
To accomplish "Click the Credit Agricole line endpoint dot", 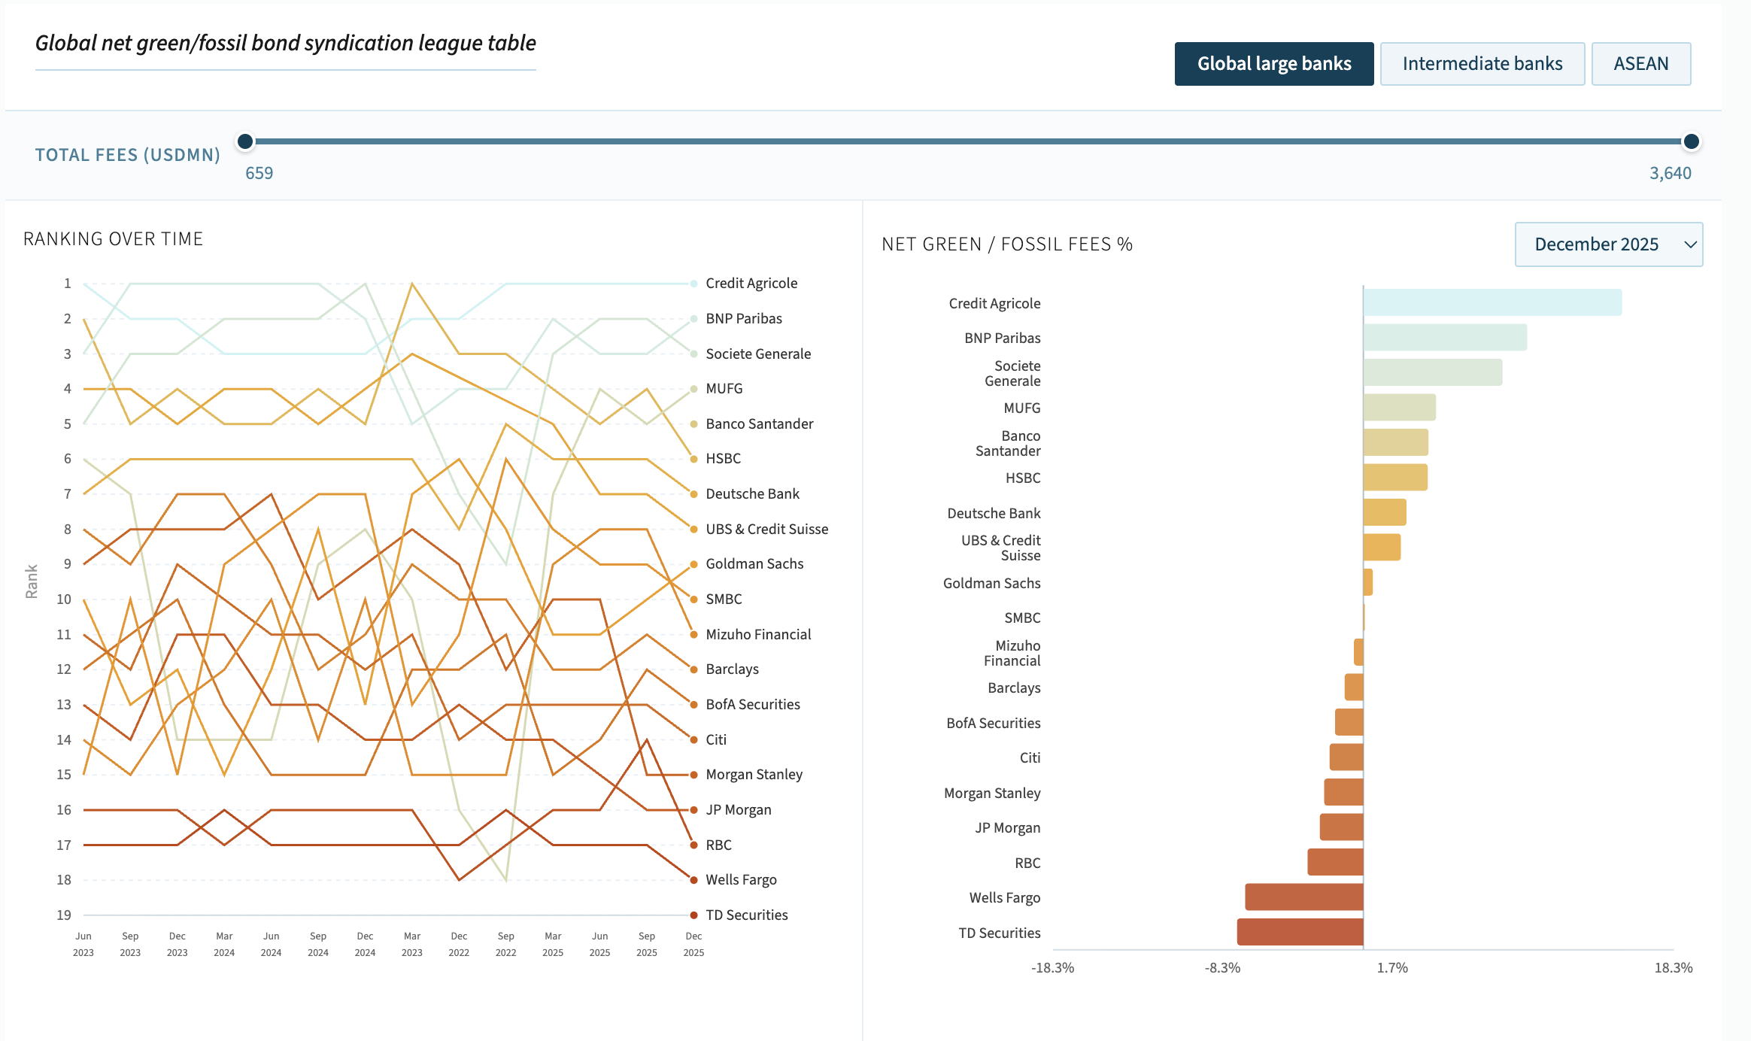I will pos(693,284).
